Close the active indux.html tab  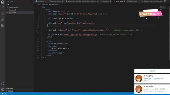[124, 1]
